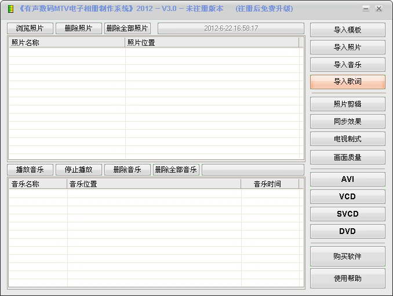Select the 音乐名称 column header

38,184
